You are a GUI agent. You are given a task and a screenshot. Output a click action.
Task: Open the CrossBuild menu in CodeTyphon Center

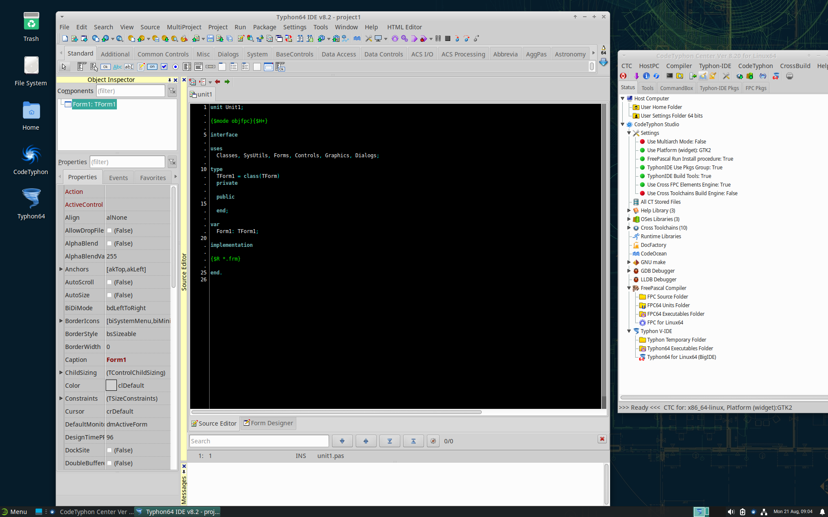point(795,66)
